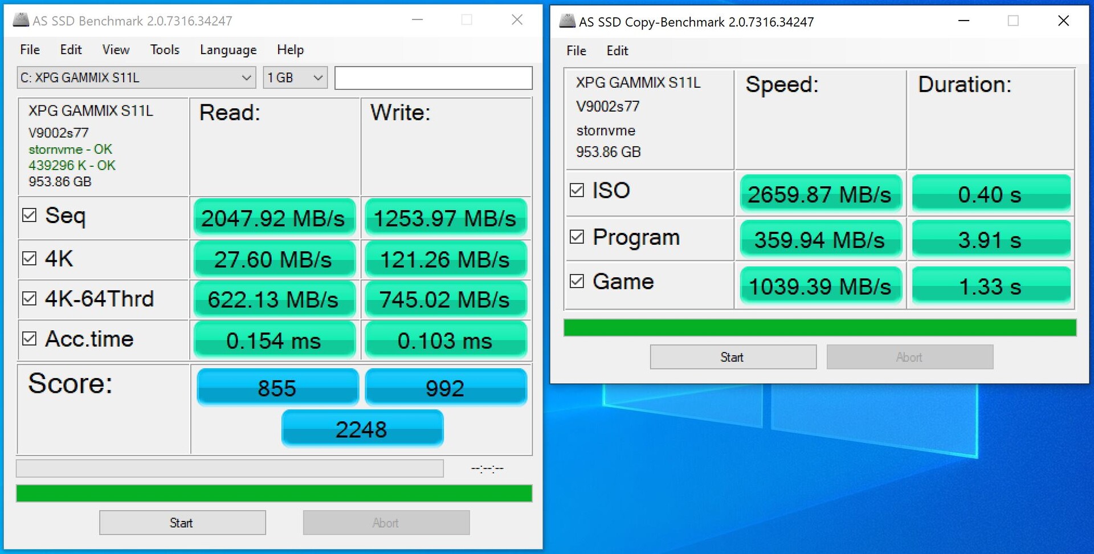Click the green progress bar in AS SSD Benchmark

point(274,493)
